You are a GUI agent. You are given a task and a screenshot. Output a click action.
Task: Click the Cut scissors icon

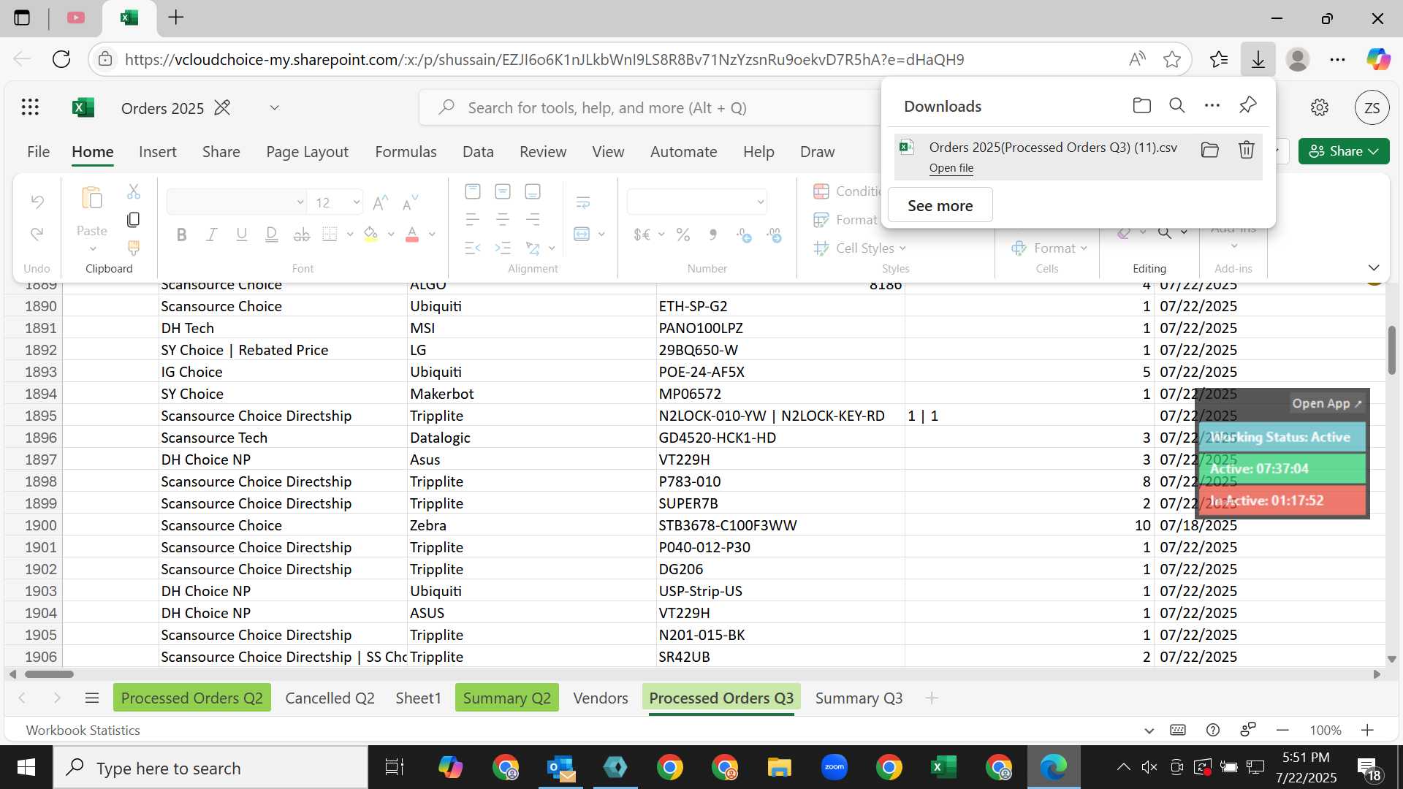tap(134, 191)
